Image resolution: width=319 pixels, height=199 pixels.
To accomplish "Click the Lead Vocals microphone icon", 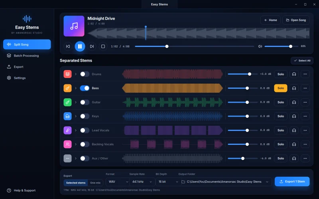I will pos(67,130).
